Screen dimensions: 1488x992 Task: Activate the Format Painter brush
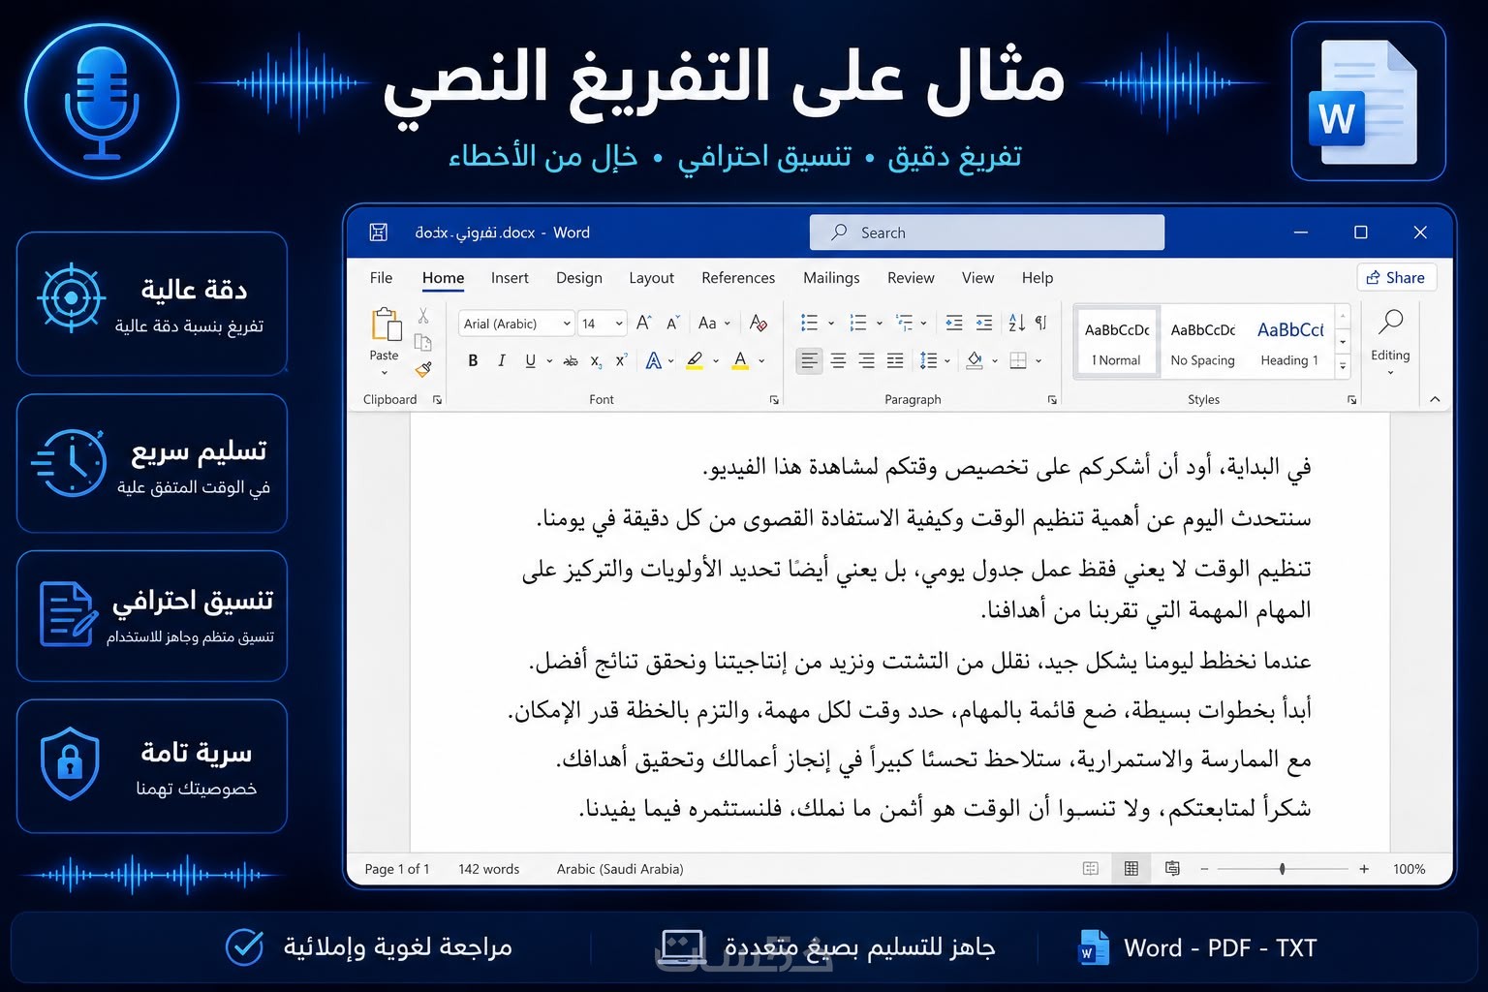(423, 368)
